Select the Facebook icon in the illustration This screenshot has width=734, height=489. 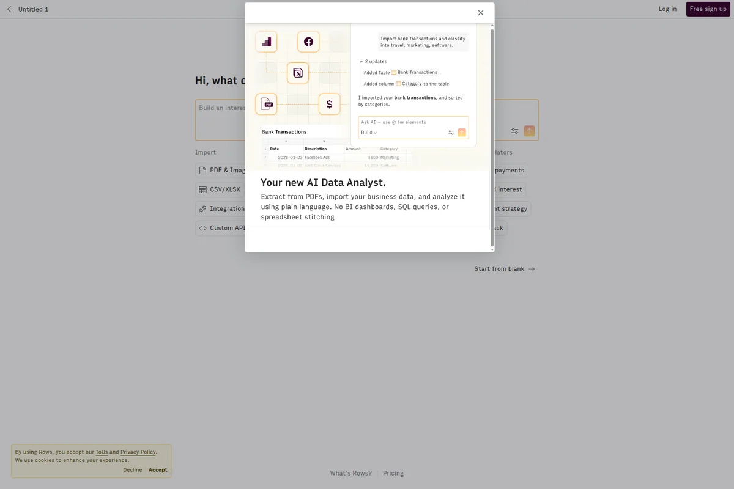pyautogui.click(x=308, y=42)
